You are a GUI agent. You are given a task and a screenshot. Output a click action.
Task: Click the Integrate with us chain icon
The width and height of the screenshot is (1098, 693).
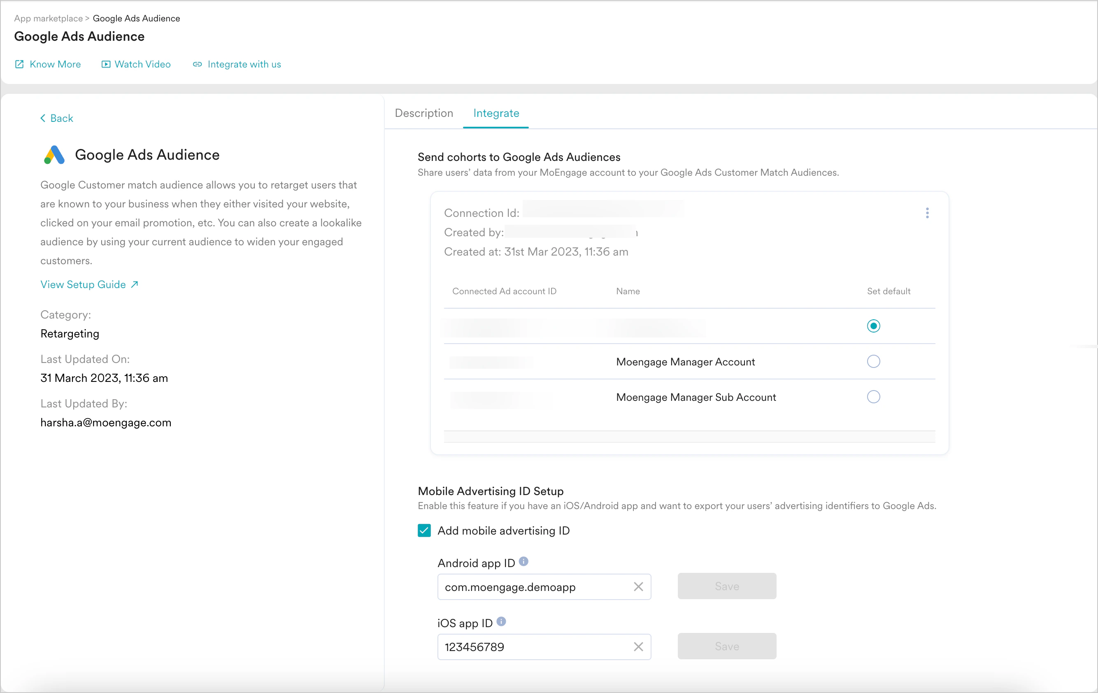click(197, 64)
